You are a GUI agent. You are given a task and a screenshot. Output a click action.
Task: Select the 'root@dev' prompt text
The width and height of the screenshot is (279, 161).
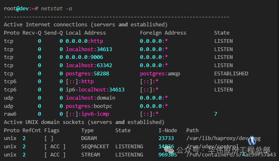[17, 9]
